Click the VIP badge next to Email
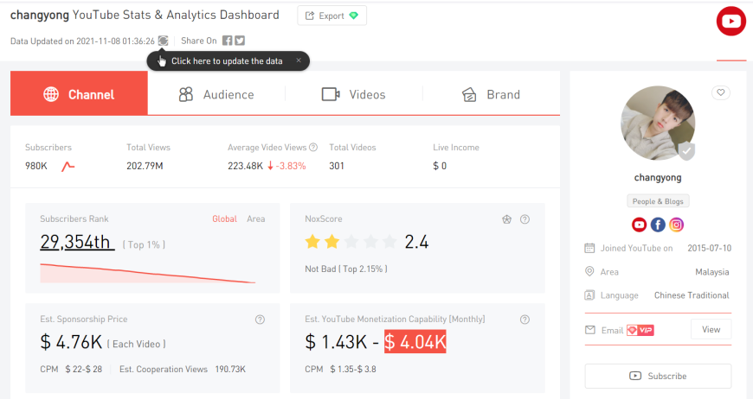 [640, 330]
